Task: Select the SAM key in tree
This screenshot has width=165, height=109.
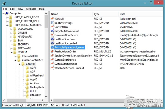Action: coord(20,41)
